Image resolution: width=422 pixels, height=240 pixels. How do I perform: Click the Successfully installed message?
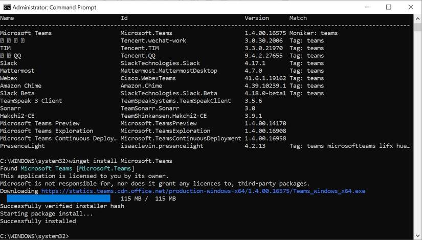coord(38,222)
